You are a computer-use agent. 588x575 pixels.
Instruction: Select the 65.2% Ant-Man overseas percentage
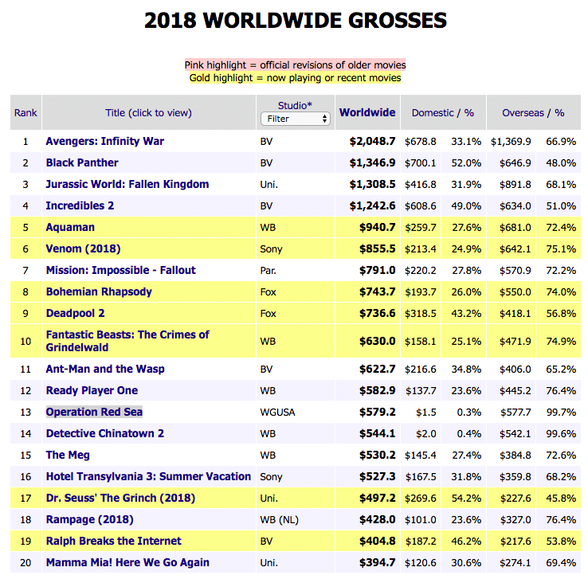[x=561, y=370]
